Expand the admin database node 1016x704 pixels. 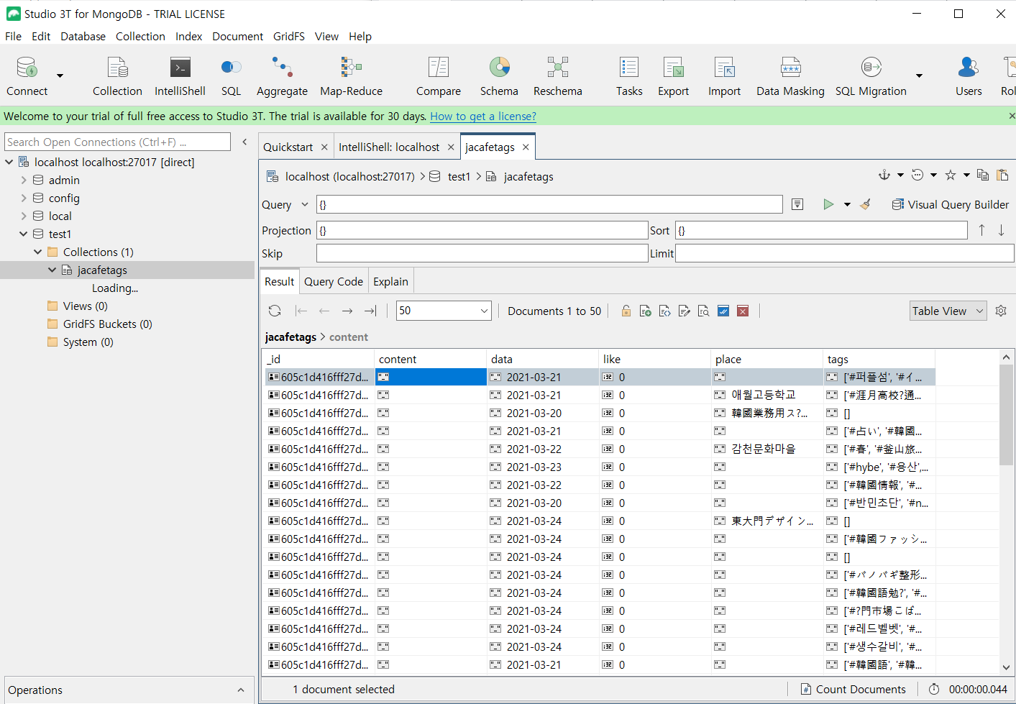point(24,180)
